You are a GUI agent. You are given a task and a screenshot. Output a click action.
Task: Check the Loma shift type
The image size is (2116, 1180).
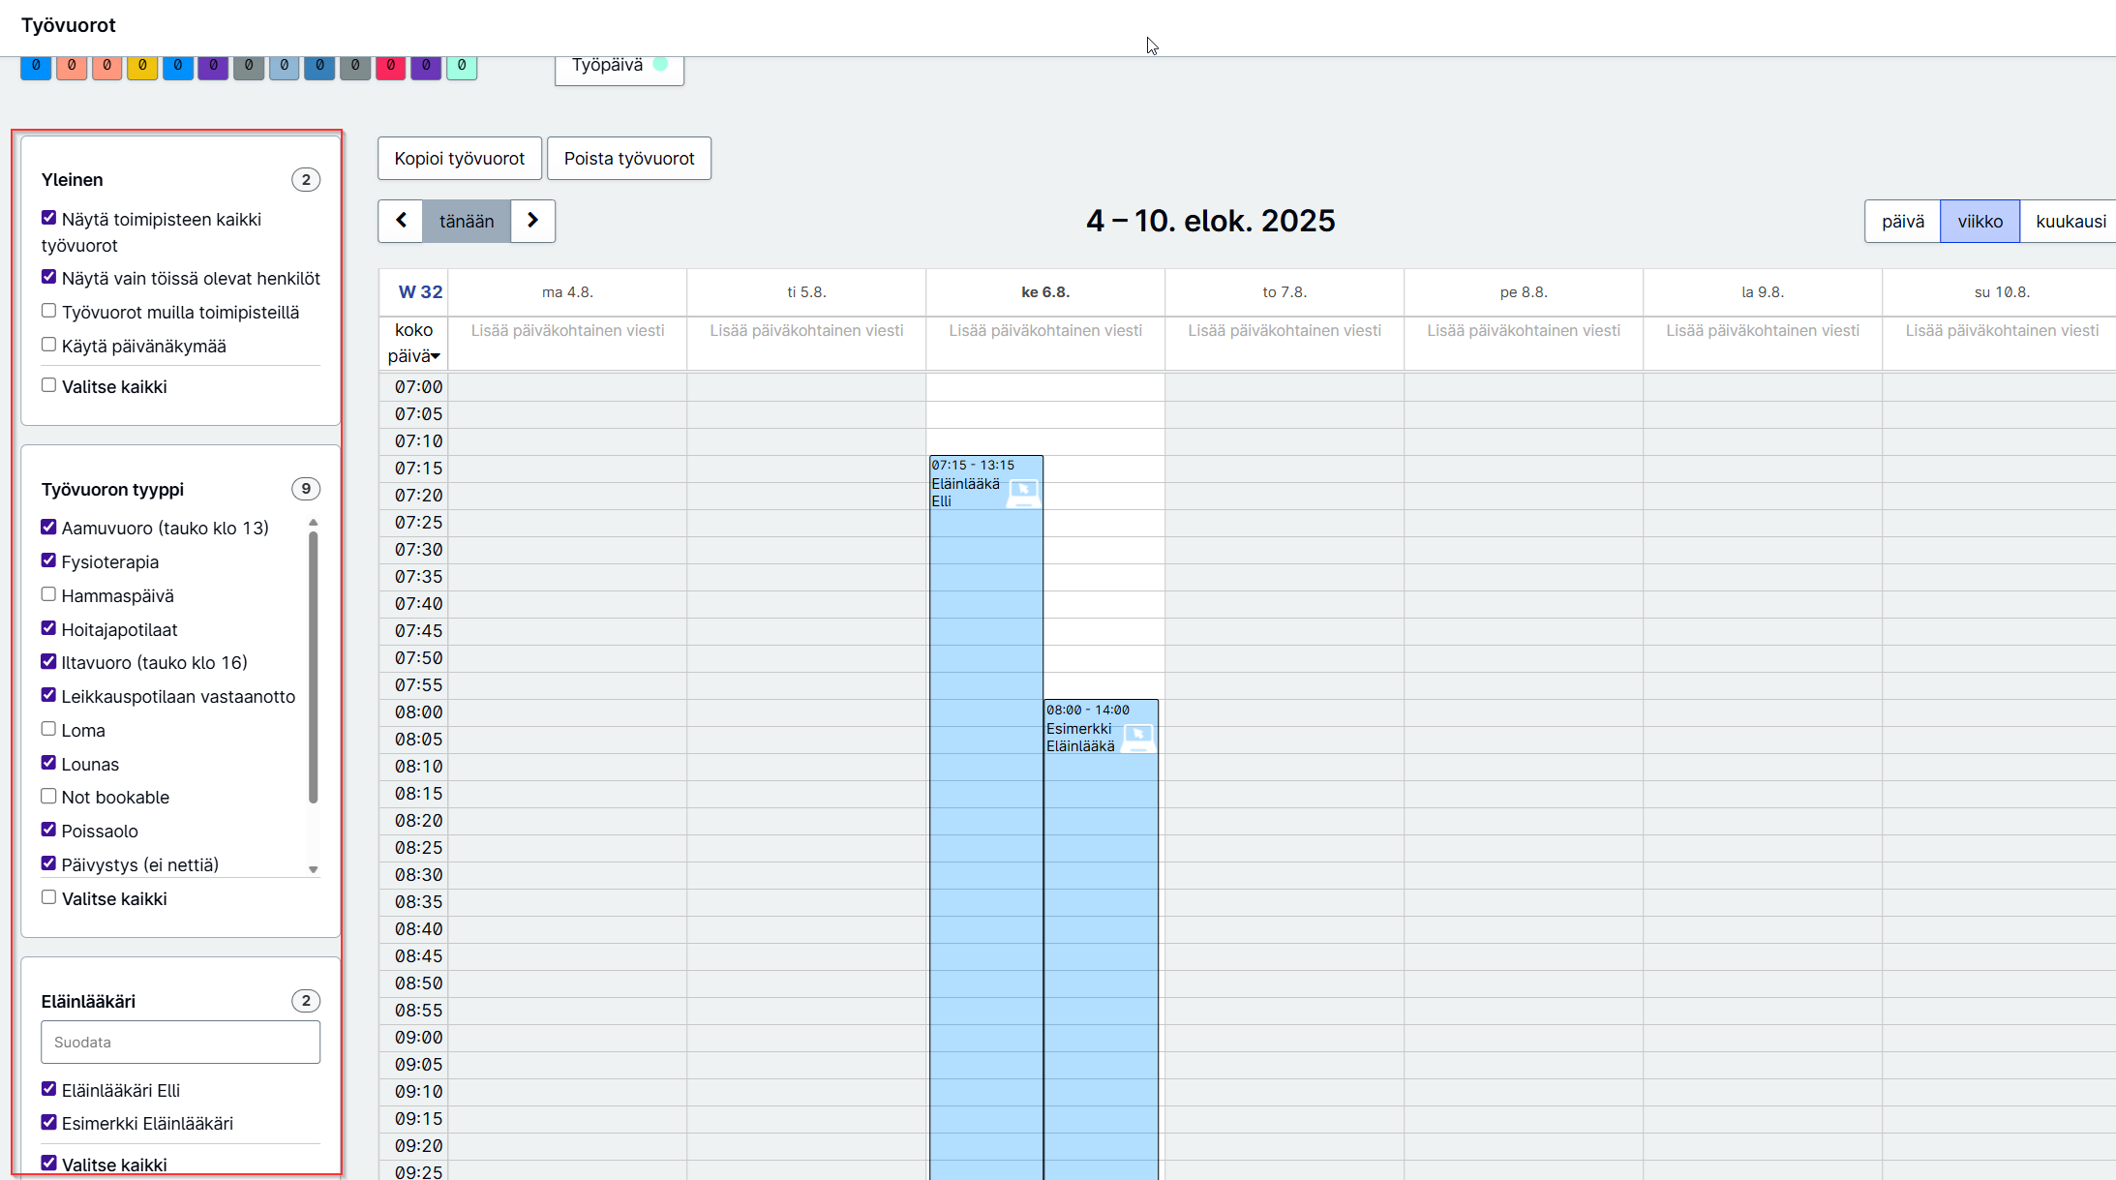coord(48,729)
